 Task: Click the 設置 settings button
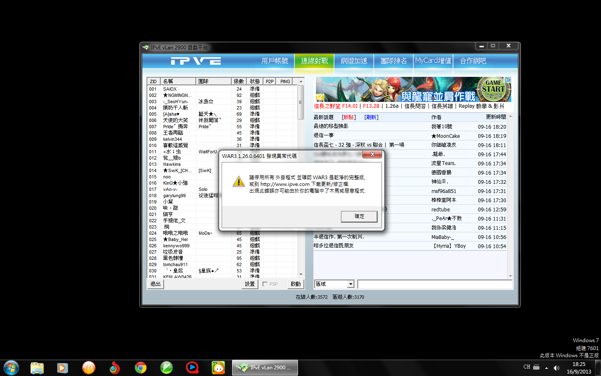[250, 284]
